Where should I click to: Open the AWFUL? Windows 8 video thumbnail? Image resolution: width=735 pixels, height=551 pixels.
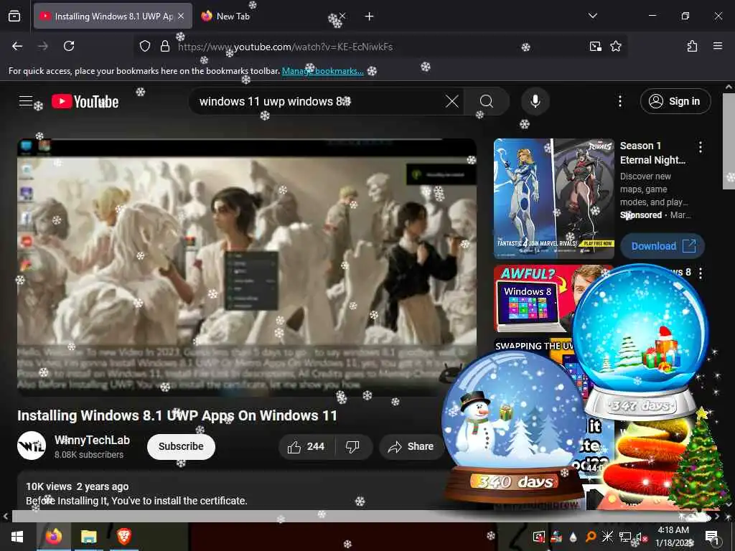click(x=533, y=298)
